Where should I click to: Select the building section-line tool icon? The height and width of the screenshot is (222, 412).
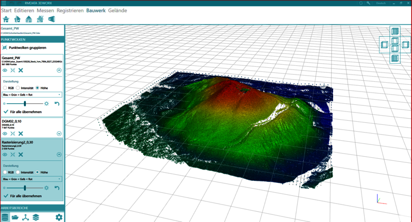pos(18,19)
